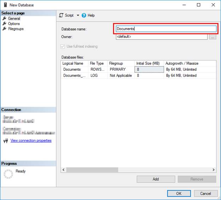Select the General page wrench icon
This screenshot has height=200, width=221.
pos(4,18)
